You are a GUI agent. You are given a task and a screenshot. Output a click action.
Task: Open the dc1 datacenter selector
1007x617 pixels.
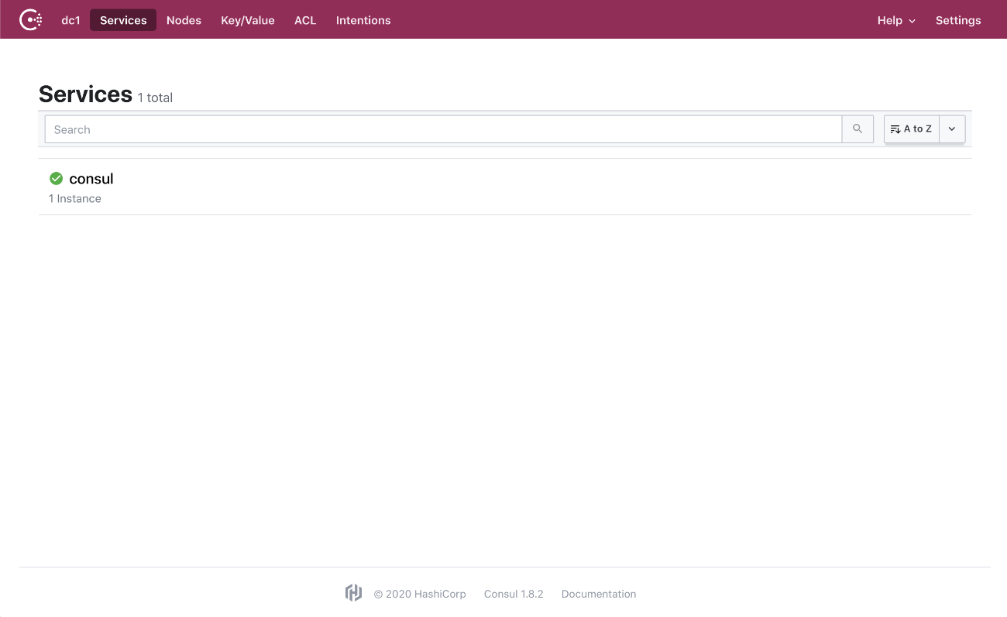tap(70, 20)
